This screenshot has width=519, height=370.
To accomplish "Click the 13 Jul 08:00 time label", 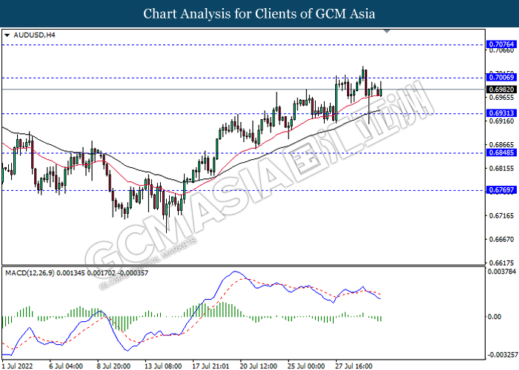I will click(163, 366).
